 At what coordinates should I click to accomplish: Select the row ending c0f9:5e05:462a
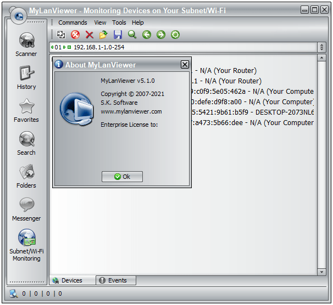pyautogui.click(x=253, y=92)
